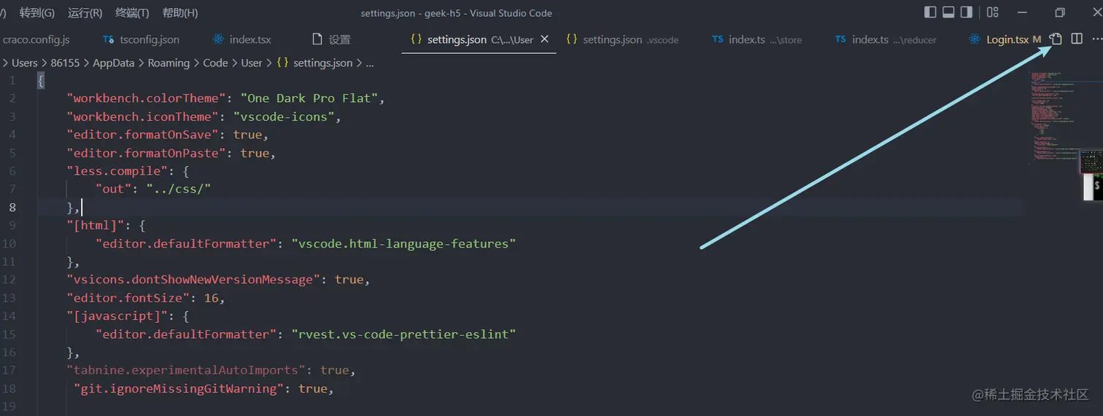This screenshot has height=416, width=1103.
Task: Click line number 6 in the gutter
Action: tap(12, 171)
